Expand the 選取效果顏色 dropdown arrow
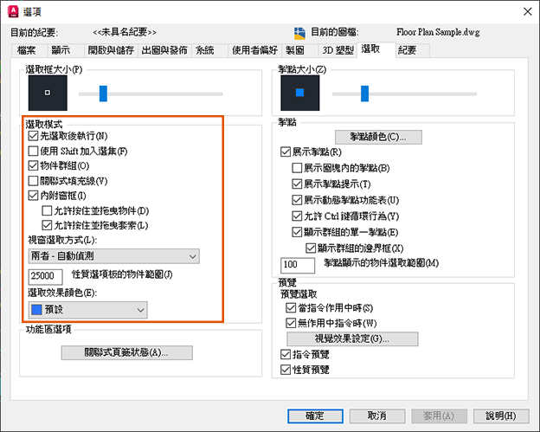This screenshot has width=540, height=432. (140, 310)
